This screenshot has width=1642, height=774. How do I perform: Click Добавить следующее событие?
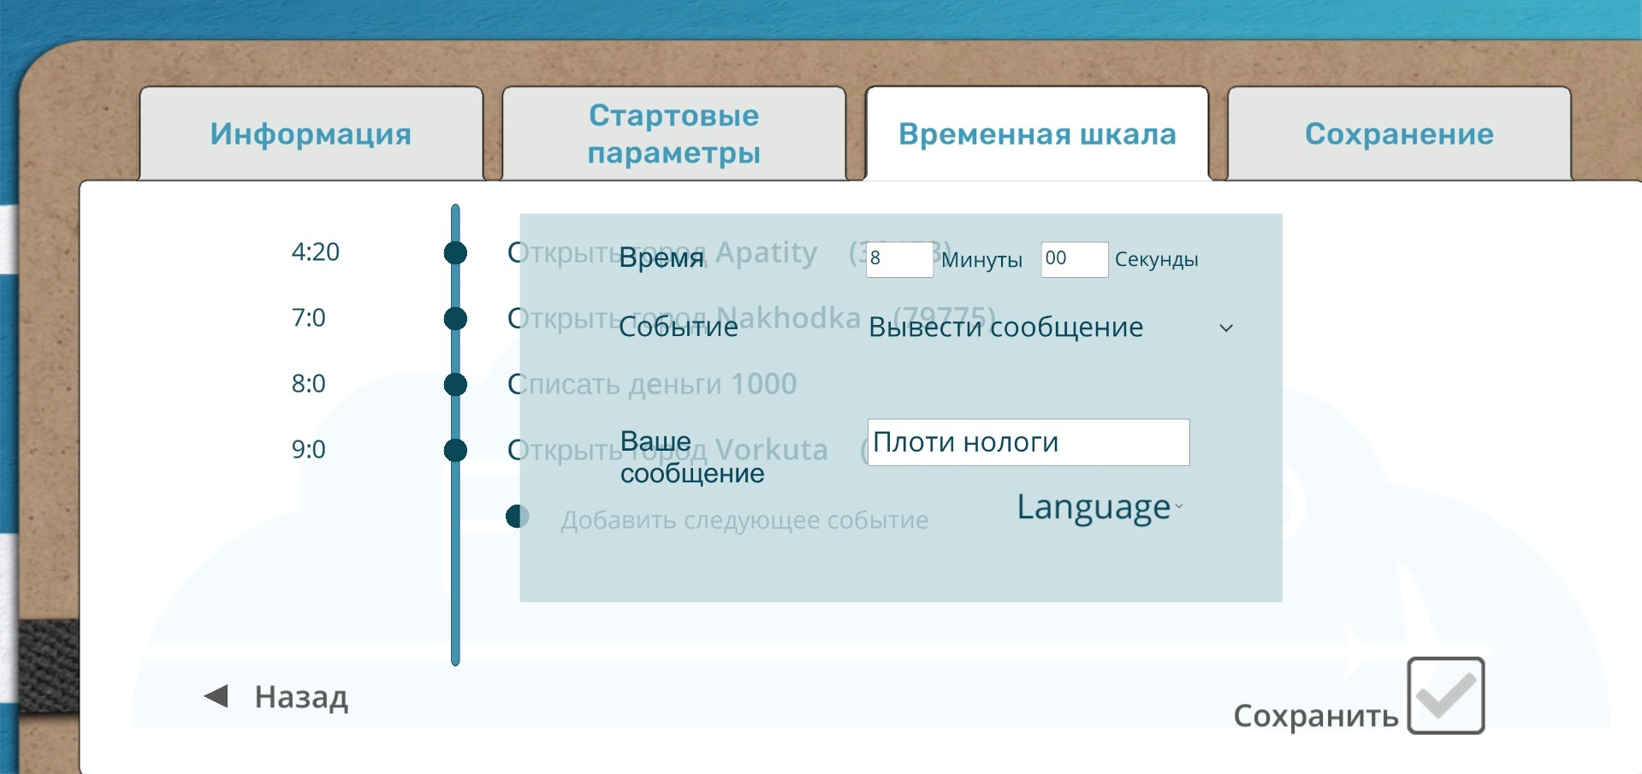(744, 520)
